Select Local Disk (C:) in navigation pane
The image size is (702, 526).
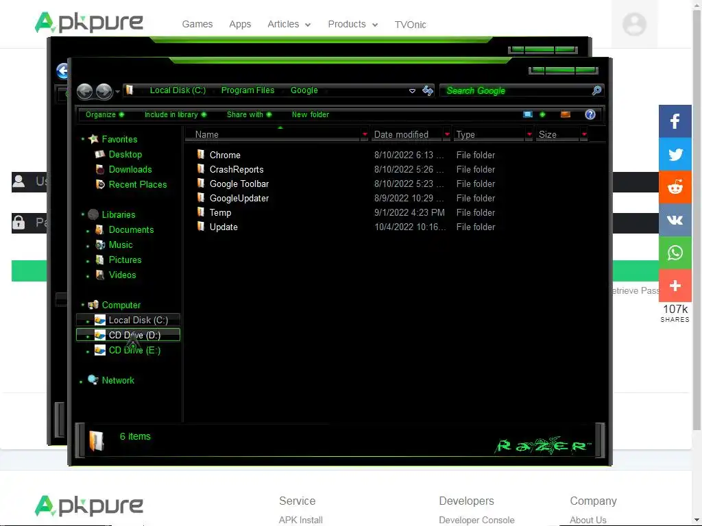128,320
